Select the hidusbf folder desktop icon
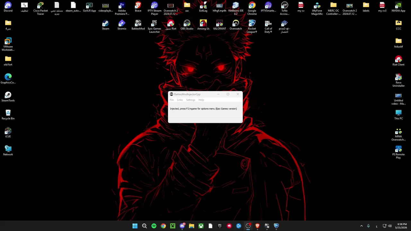The width and height of the screenshot is (411, 231). (398, 43)
